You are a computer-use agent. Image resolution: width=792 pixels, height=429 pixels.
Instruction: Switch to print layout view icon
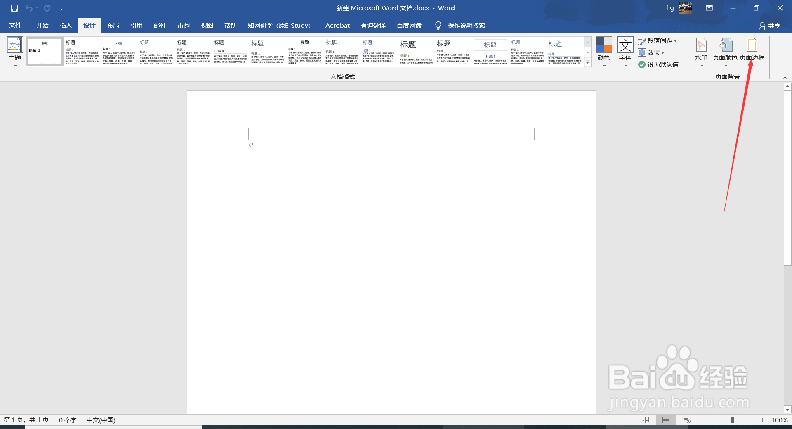[x=666, y=420]
